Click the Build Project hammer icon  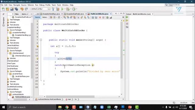click(x=53, y=9)
